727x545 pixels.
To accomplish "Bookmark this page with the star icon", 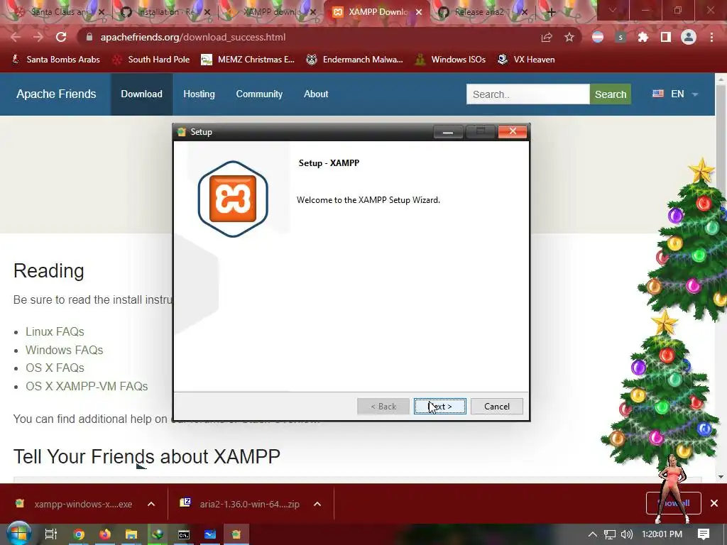I will pos(569,37).
